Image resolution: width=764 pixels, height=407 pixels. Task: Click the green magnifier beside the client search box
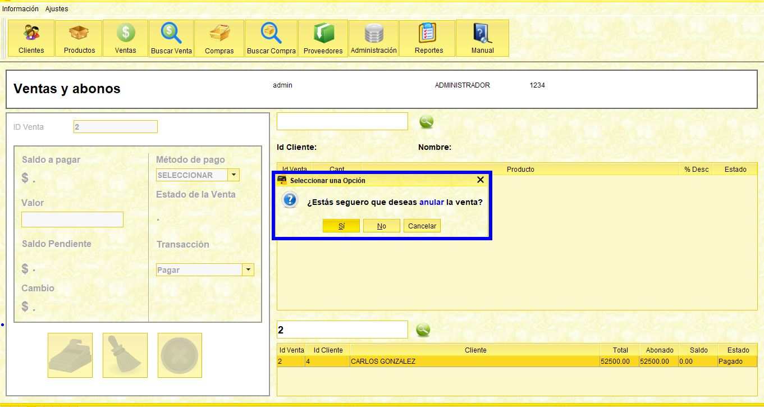pos(427,121)
